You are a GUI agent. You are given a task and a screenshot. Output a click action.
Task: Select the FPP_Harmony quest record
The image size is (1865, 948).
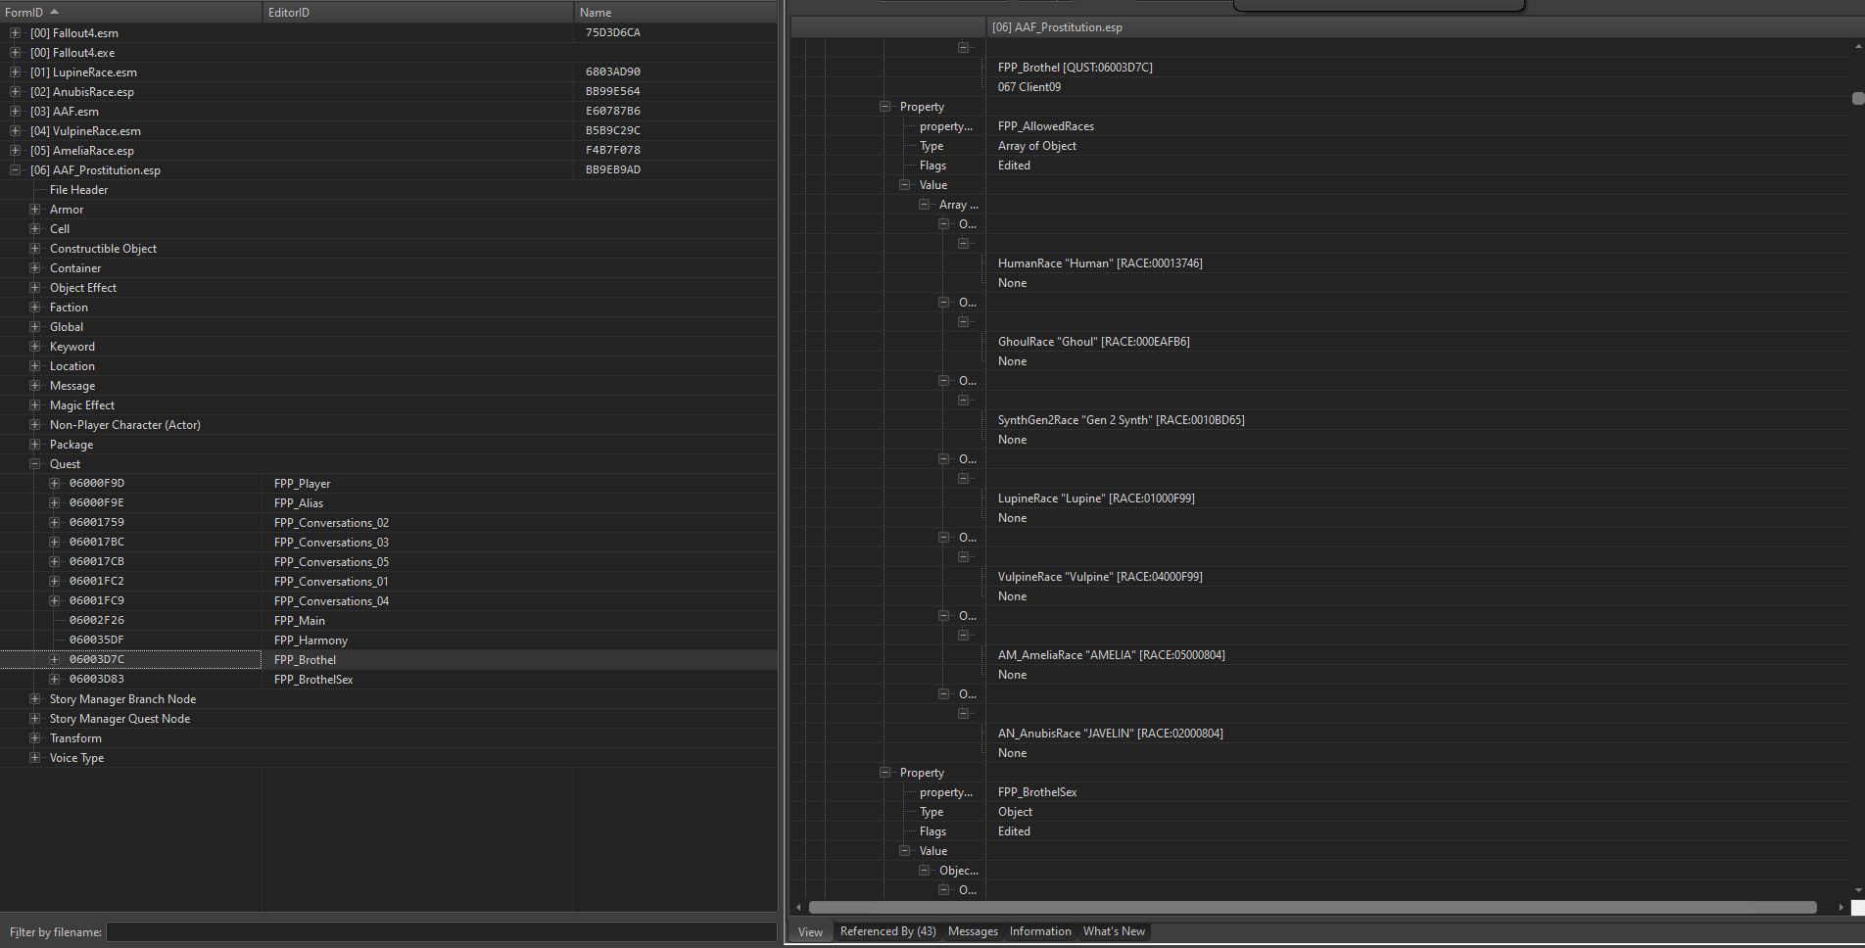(311, 640)
